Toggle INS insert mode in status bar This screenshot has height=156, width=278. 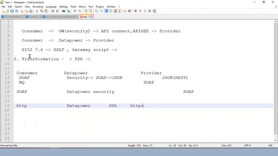click(270, 146)
